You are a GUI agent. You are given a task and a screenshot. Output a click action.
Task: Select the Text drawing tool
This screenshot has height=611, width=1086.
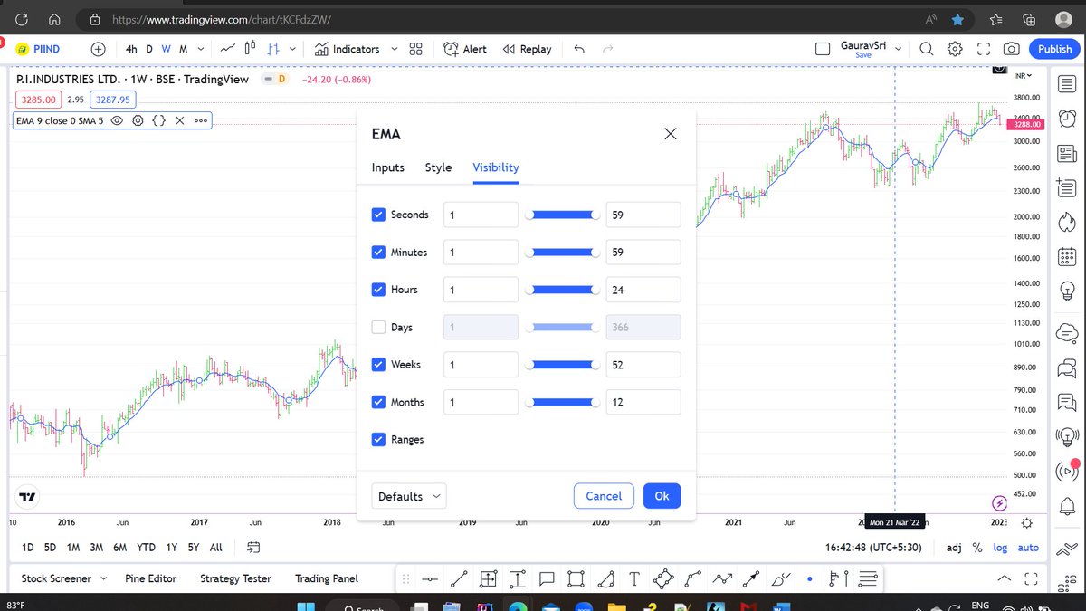[633, 578]
